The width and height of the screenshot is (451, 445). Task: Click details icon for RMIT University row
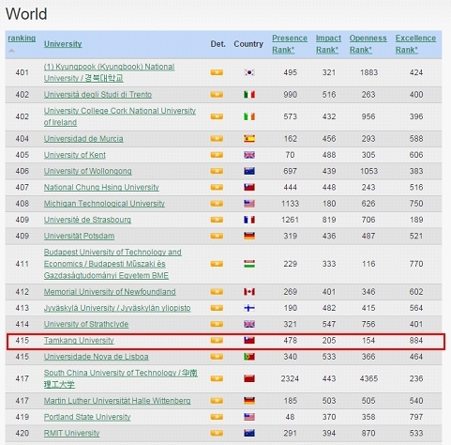(x=217, y=433)
